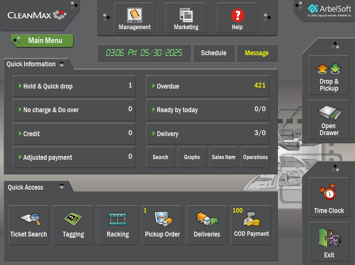Select Drop & Pickup
The image size is (355, 265).
[329, 75]
